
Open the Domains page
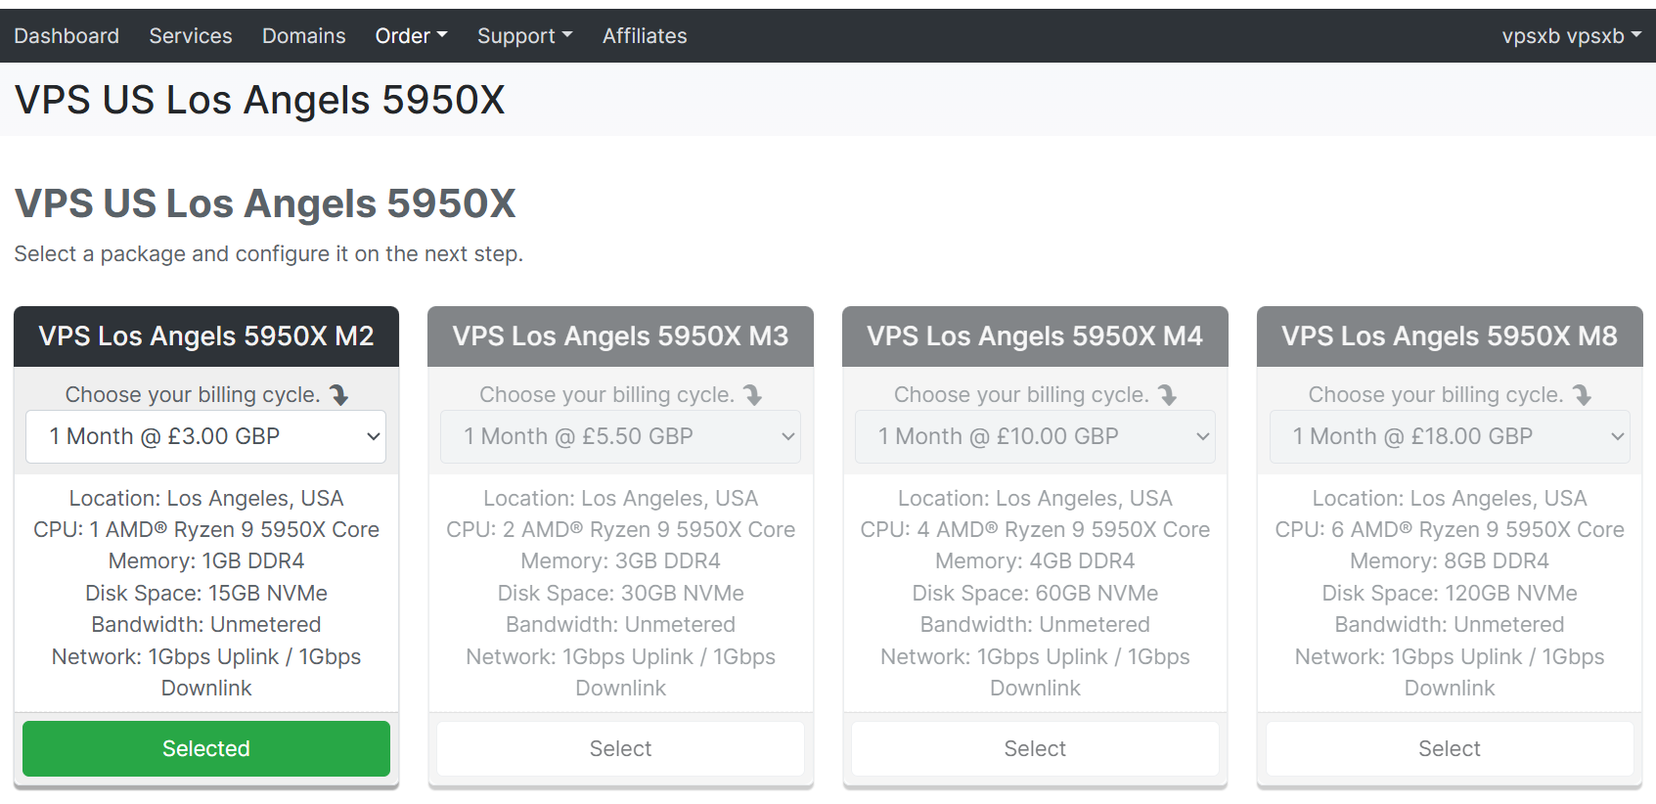tap(303, 36)
